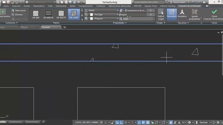Image resolution: width=223 pixels, height=125 pixels.
Task: Add a new layout with plus button
Action: 43,122
